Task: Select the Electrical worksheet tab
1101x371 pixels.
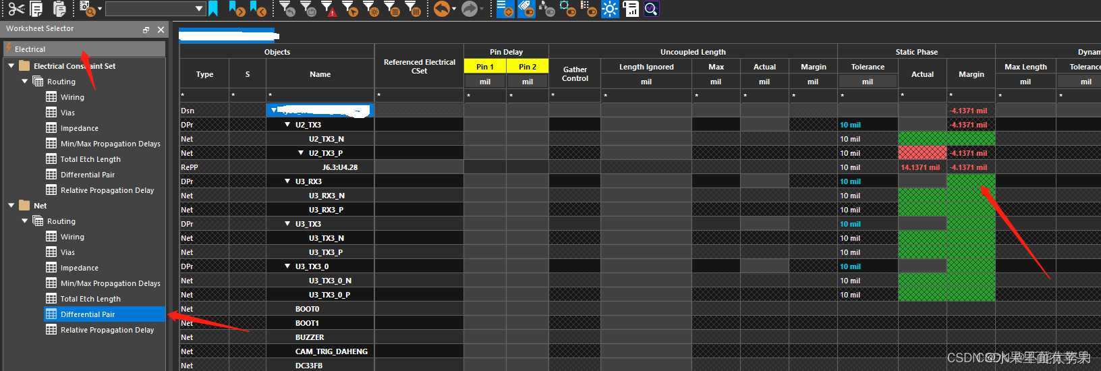Action: coord(30,49)
